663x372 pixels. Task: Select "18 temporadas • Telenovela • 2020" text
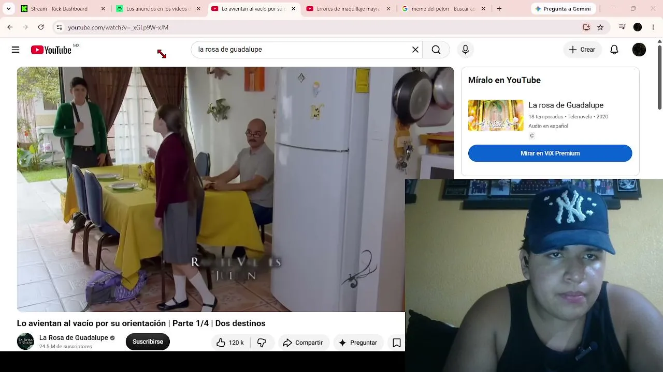pos(568,117)
